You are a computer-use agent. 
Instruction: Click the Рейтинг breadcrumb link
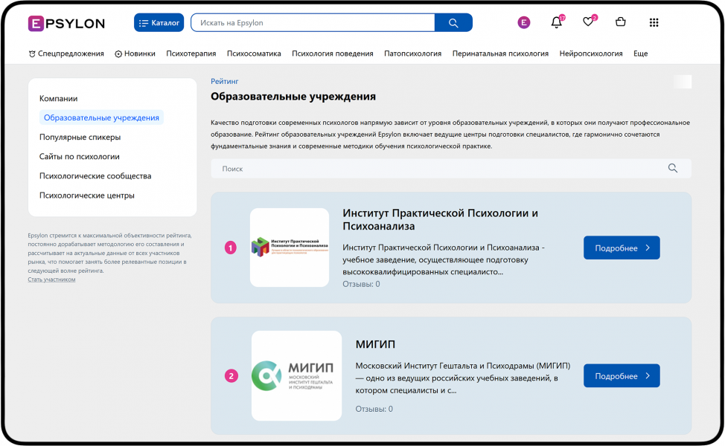point(225,81)
